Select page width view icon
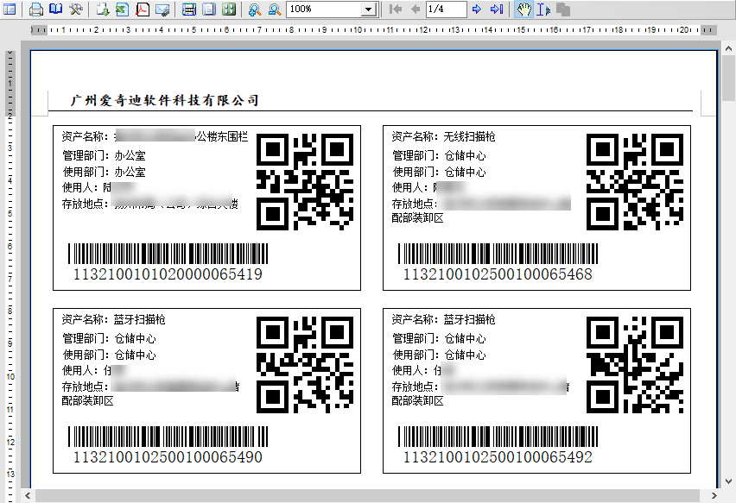 tap(189, 9)
